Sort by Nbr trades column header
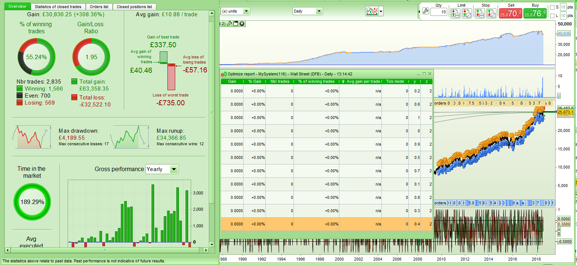577x265 pixels. click(280, 81)
